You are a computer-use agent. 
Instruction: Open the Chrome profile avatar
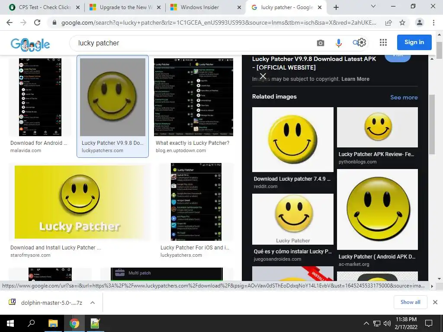(420, 22)
